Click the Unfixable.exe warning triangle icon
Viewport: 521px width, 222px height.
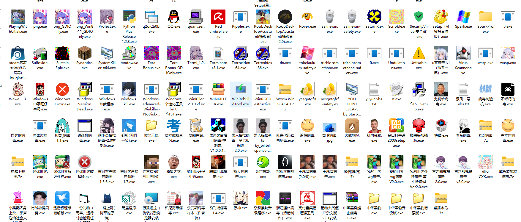[419, 53]
